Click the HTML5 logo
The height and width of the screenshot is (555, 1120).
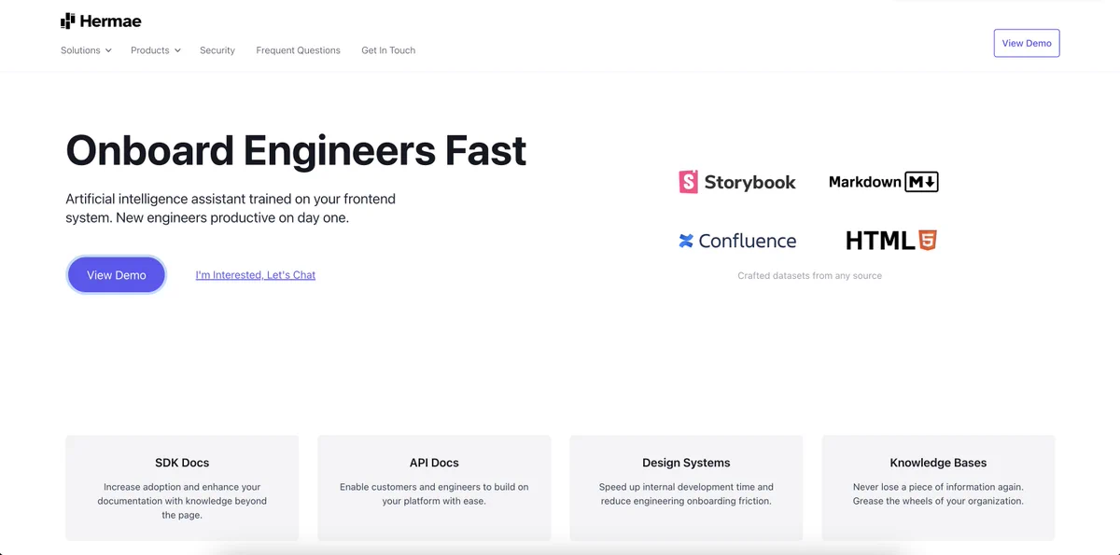pos(891,241)
